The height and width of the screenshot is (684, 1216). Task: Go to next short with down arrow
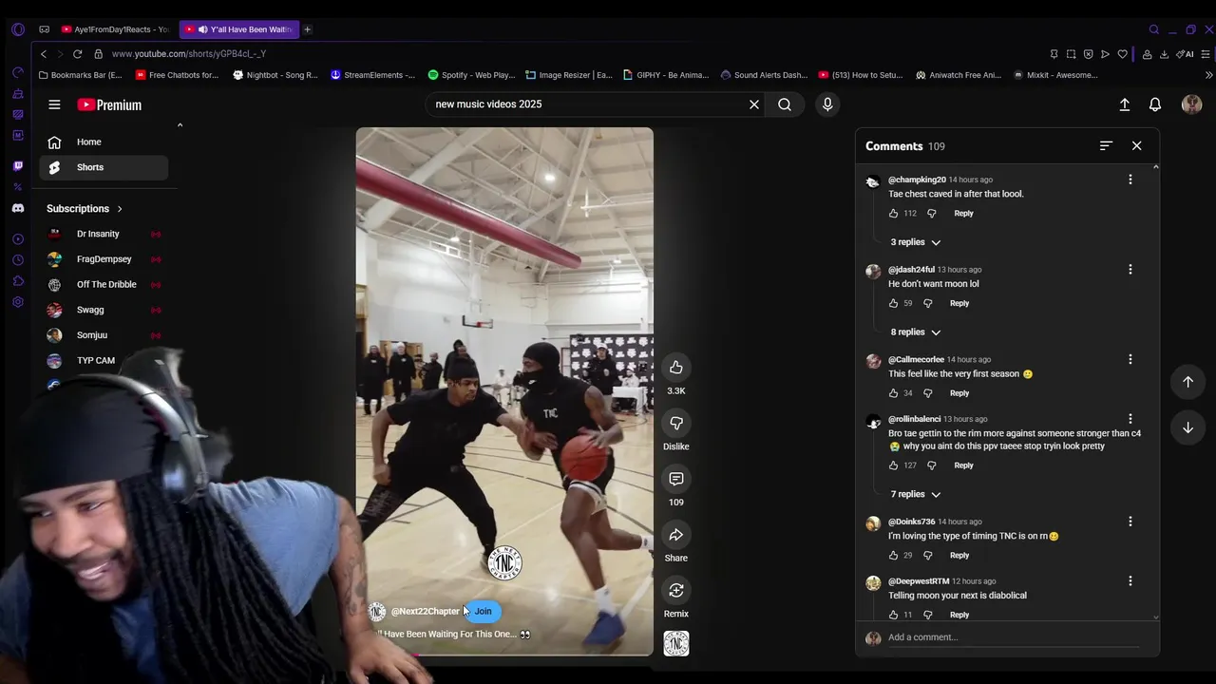pyautogui.click(x=1187, y=428)
